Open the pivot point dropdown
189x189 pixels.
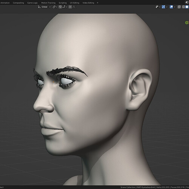tap(55, 7)
